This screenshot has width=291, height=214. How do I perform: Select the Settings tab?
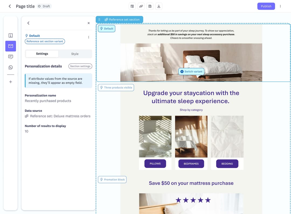click(42, 54)
